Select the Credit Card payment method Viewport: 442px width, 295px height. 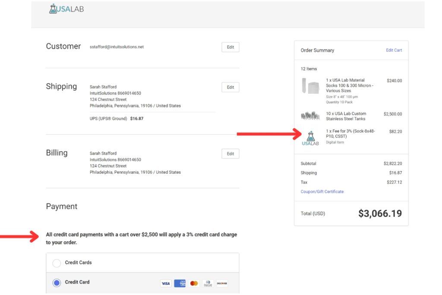[57, 282]
